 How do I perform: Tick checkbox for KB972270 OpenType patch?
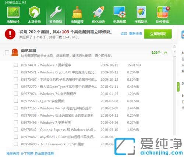pyautogui.click(x=16, y=87)
